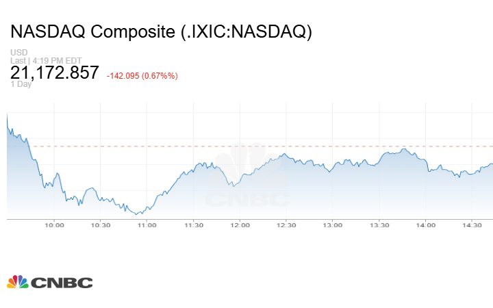Click the 11:30 time axis label

click(x=194, y=225)
